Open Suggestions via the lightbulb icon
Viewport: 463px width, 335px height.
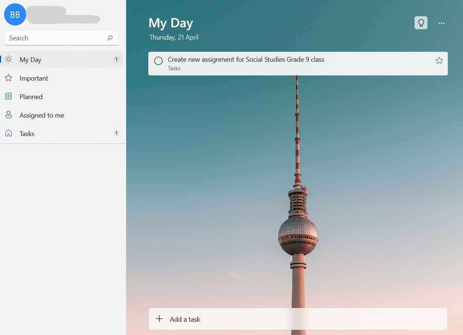[x=421, y=23]
